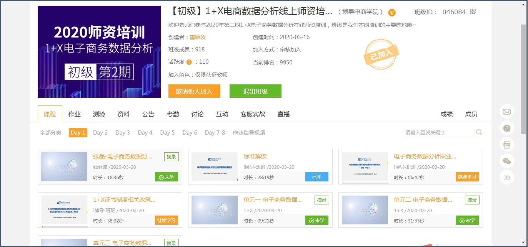Image resolution: width=528 pixels, height=247 pixels.
Task: Click the APP download icon
Action: [506, 145]
